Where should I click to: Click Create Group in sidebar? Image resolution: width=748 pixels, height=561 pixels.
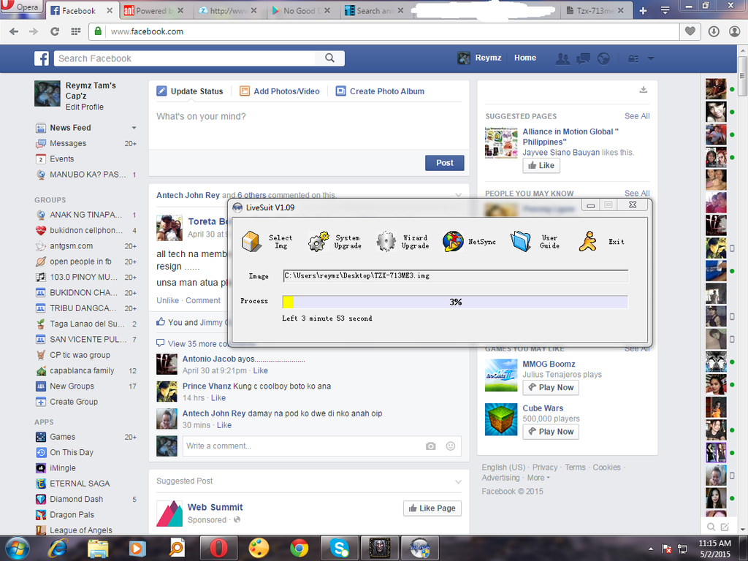74,402
